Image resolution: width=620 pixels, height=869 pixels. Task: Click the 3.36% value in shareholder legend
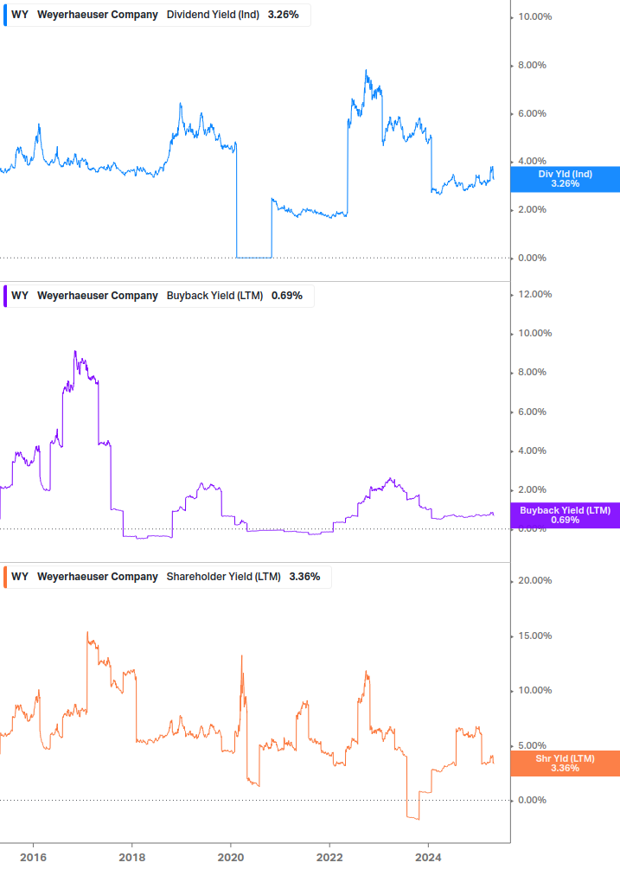[304, 577]
